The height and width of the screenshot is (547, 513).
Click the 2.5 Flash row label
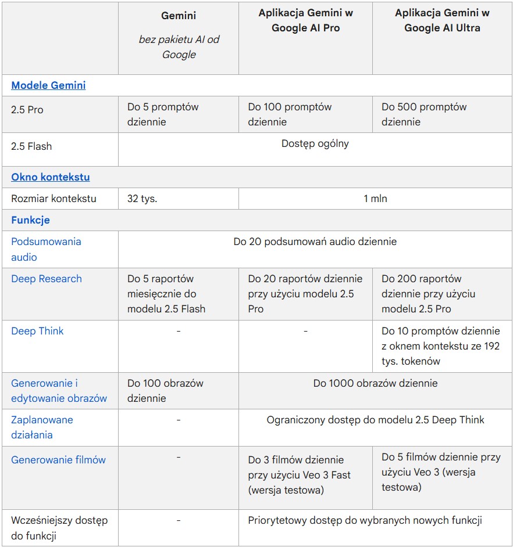click(x=31, y=146)
